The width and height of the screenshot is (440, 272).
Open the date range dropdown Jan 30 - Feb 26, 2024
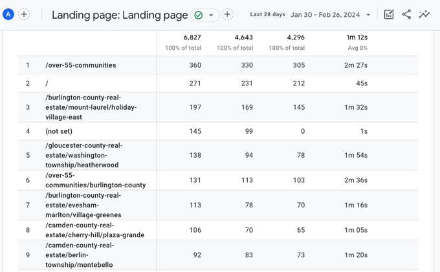(x=330, y=15)
